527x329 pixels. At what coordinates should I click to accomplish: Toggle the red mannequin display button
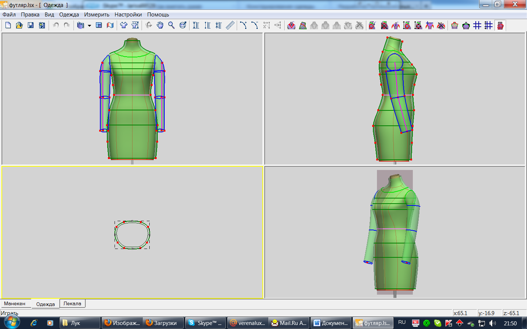[500, 25]
